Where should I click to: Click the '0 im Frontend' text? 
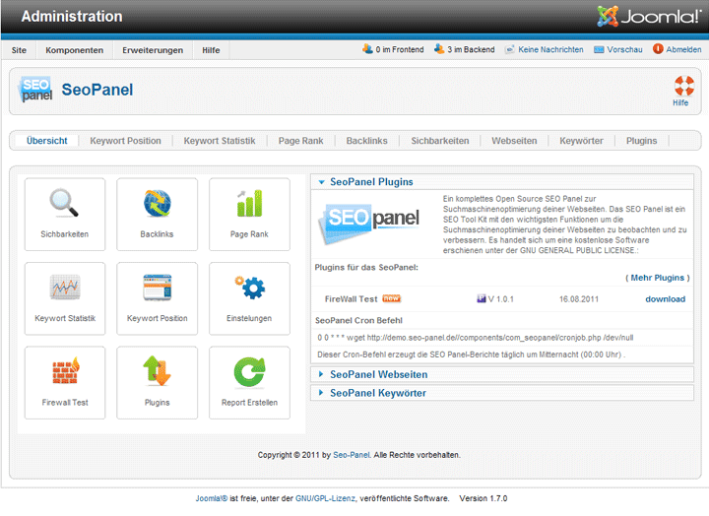pos(400,49)
